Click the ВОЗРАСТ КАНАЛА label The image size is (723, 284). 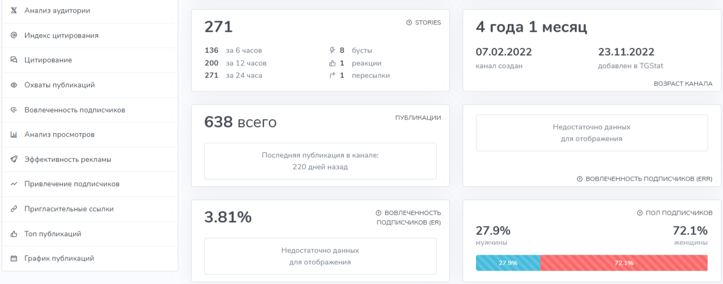[683, 84]
